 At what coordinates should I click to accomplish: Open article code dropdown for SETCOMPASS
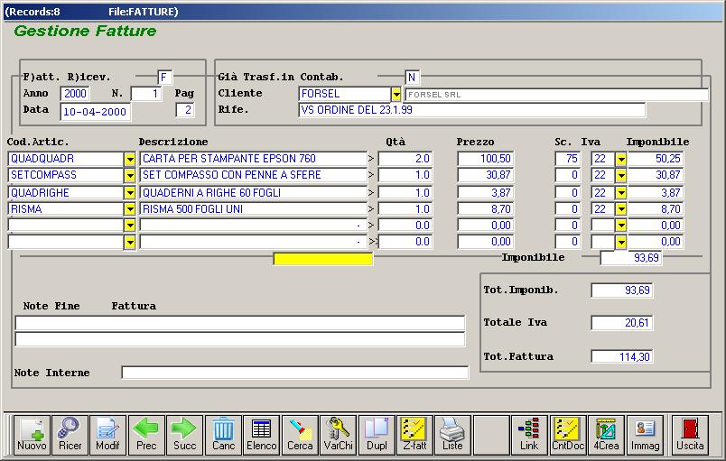click(130, 175)
